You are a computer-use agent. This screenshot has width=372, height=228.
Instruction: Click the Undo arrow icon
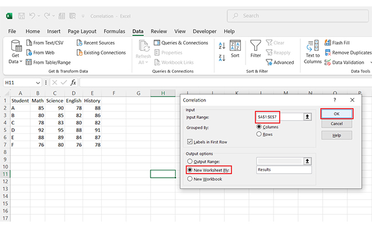click(32, 16)
